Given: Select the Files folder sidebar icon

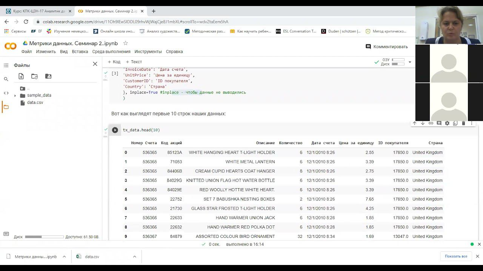Looking at the screenshot, I should 6,107.
